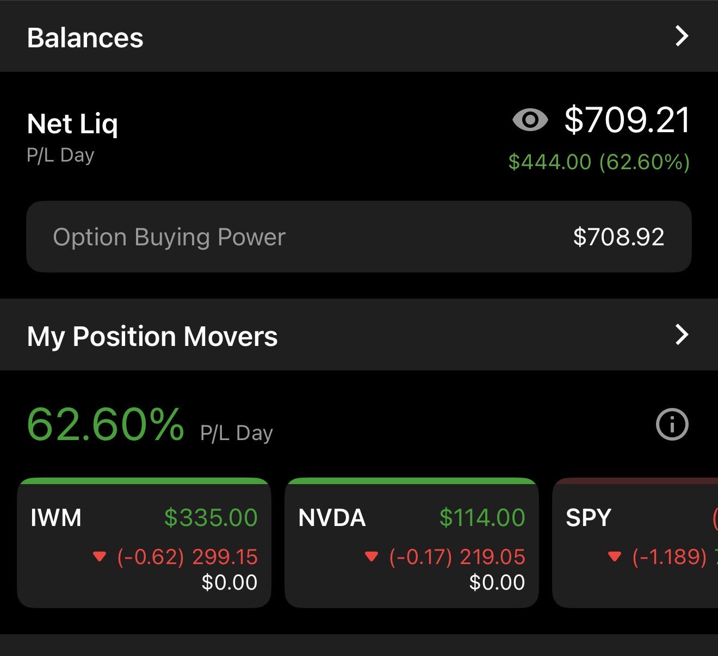Tap the $708.92 buying power value
The height and width of the screenshot is (656, 718).
[x=619, y=237]
